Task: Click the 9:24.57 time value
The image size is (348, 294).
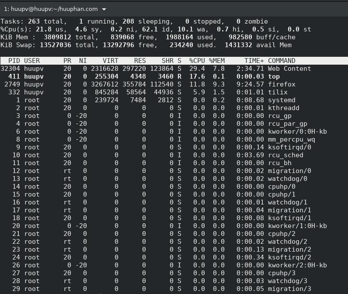Action: click(250, 84)
